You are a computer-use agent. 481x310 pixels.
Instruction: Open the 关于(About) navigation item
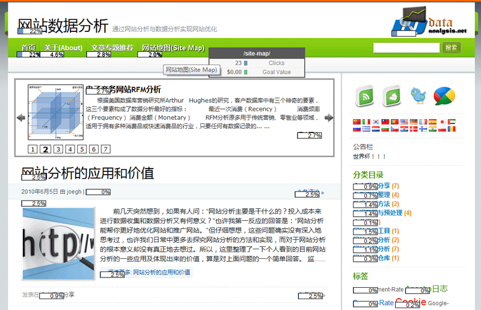pyautogui.click(x=63, y=48)
